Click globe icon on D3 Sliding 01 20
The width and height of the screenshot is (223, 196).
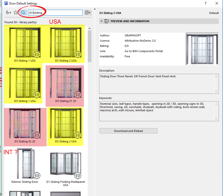click(x=78, y=95)
